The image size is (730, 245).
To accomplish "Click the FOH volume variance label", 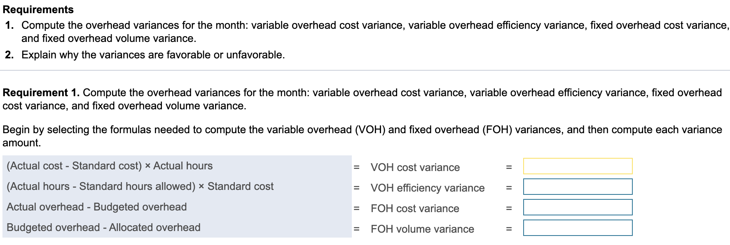I will [422, 229].
